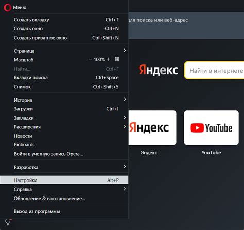Click the Opera logo menu icon
Image resolution: width=244 pixels, height=230 pixels.
coord(7,8)
